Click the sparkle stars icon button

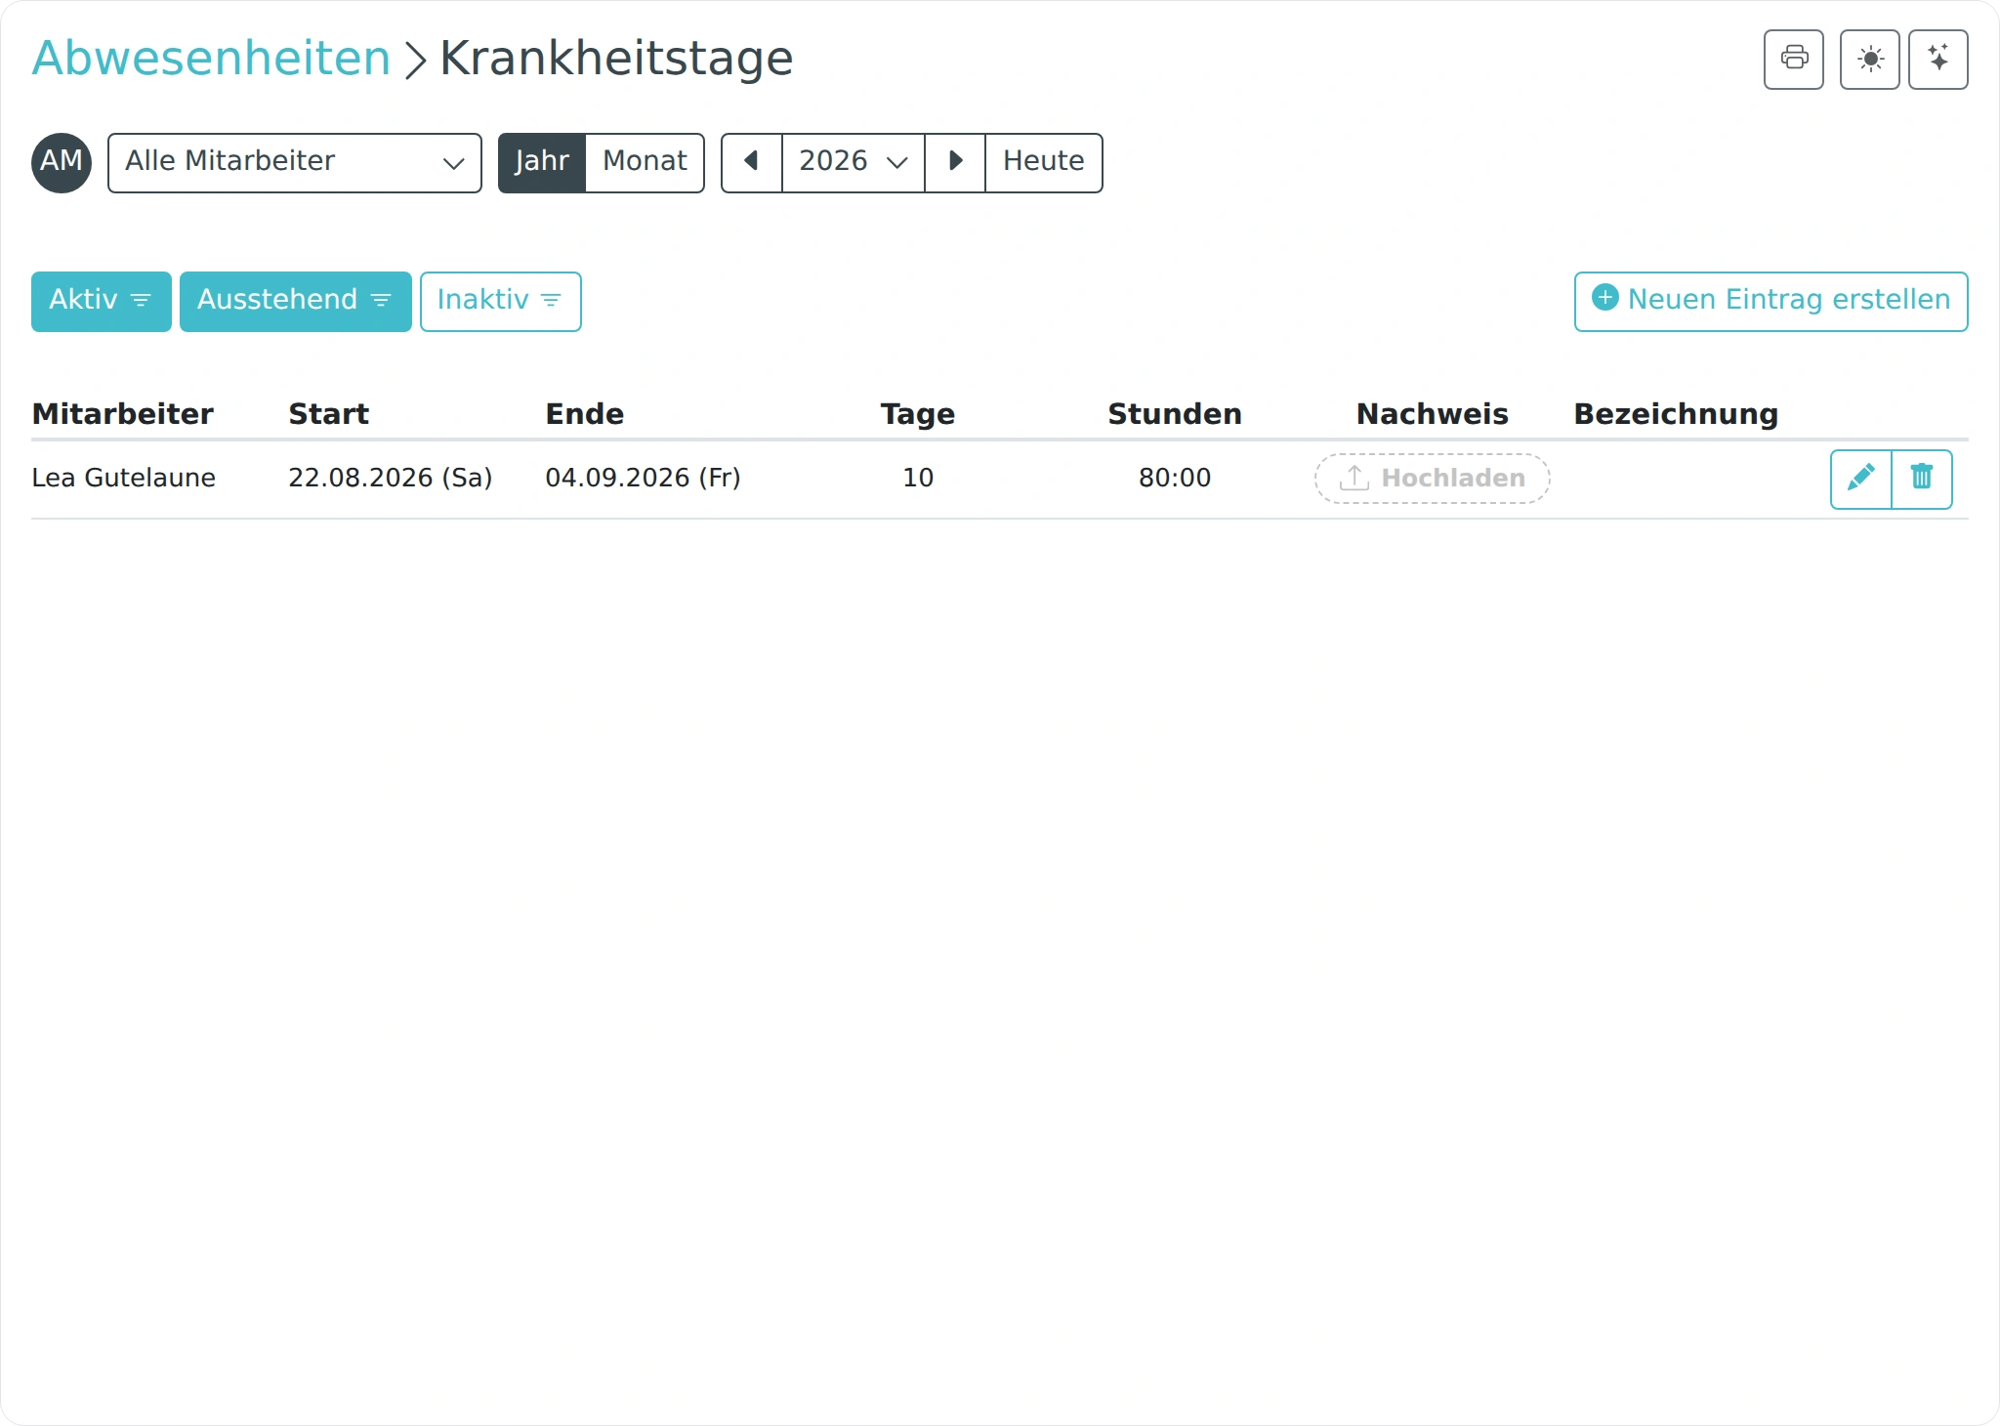(x=1937, y=60)
